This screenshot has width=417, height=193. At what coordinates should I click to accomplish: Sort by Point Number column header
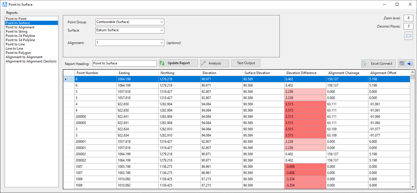(96, 73)
